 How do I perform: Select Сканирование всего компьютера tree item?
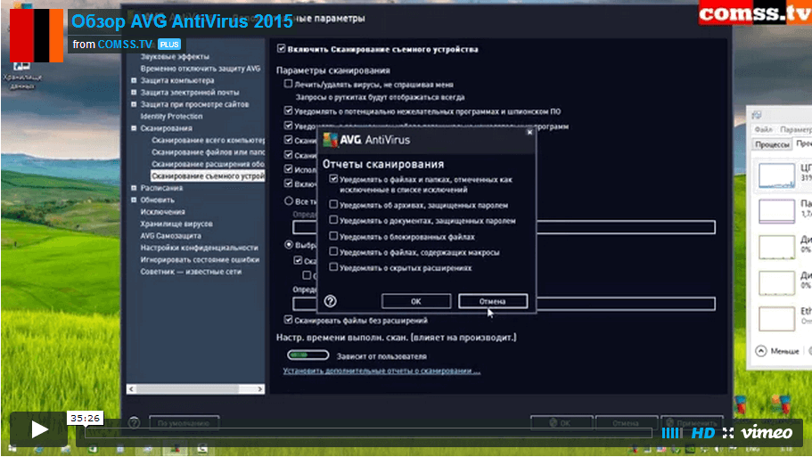coord(209,140)
